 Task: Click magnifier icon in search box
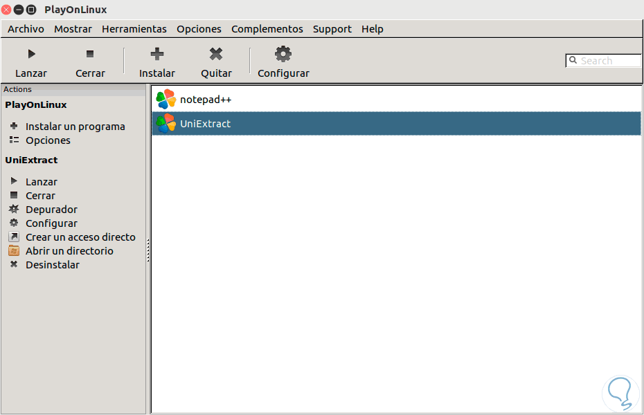click(573, 60)
